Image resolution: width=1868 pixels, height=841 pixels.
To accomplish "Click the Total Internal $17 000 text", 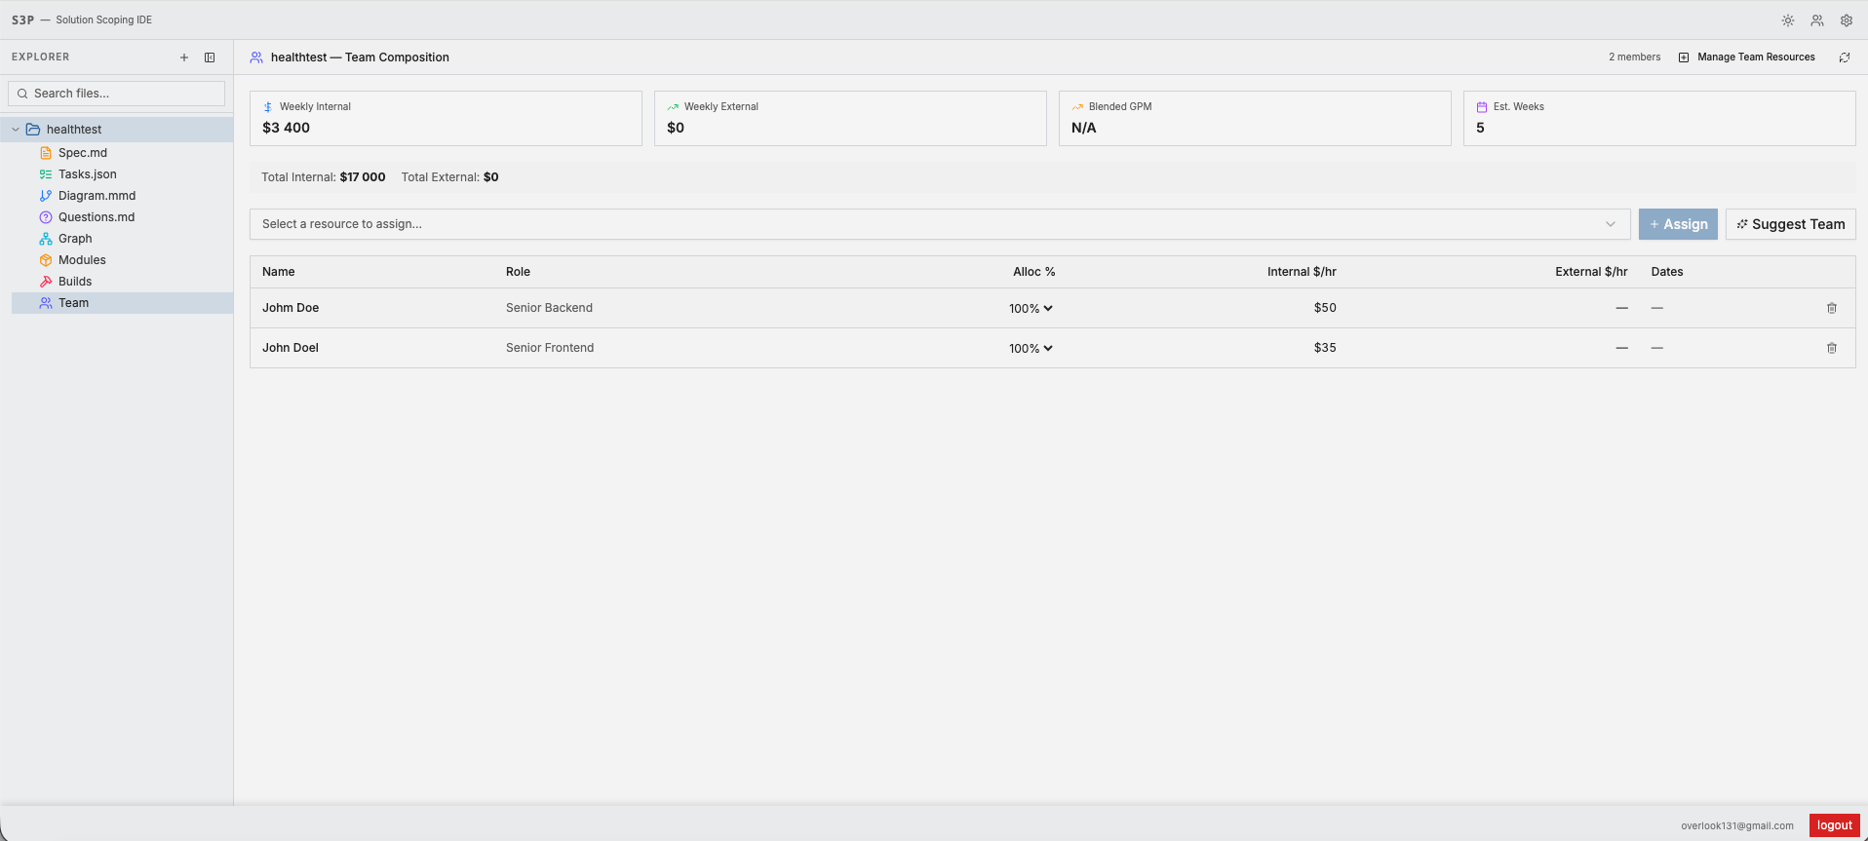I will (x=323, y=177).
